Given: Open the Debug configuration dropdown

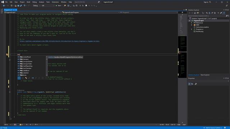Looking at the screenshot, I should [x=37, y=6].
